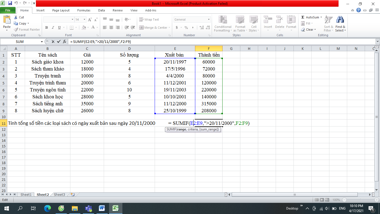Select the Format Painter tool
The image size is (380, 214).
click(x=27, y=30)
